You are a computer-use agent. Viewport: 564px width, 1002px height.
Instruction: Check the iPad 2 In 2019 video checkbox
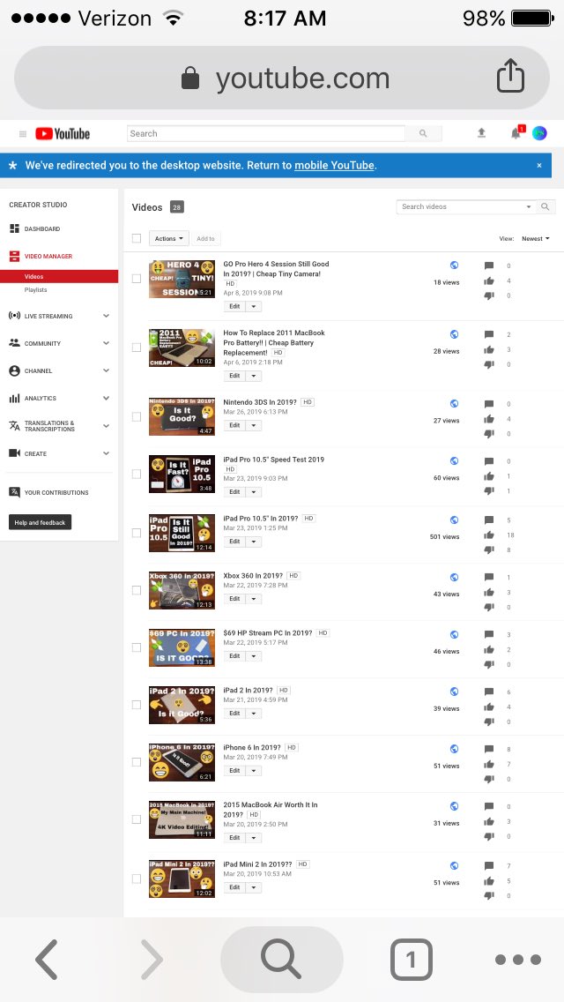136,705
